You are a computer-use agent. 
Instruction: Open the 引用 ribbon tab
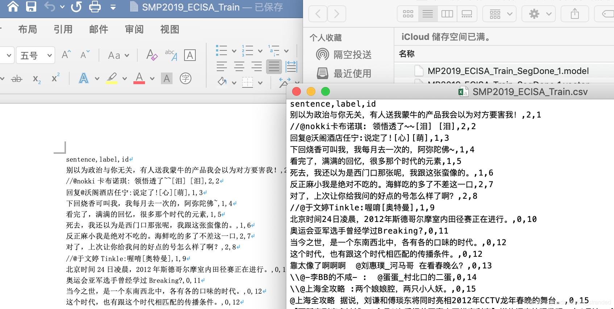pyautogui.click(x=63, y=29)
